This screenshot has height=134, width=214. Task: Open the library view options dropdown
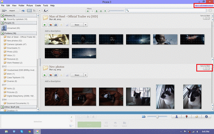[x=39, y=10]
